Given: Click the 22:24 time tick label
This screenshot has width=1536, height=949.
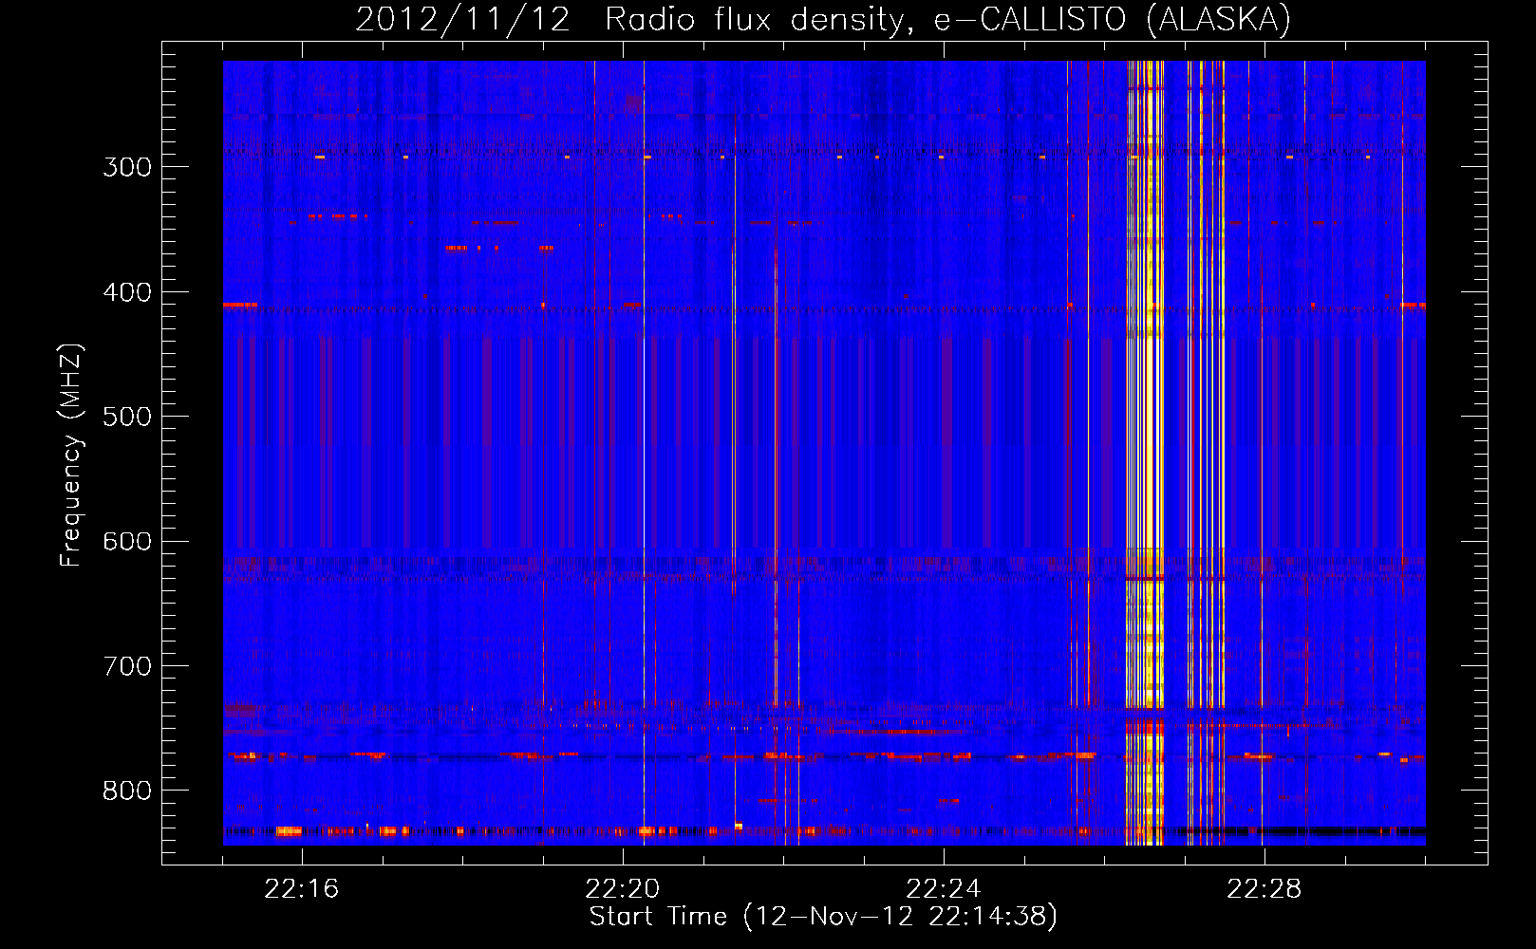Looking at the screenshot, I should pos(944,889).
